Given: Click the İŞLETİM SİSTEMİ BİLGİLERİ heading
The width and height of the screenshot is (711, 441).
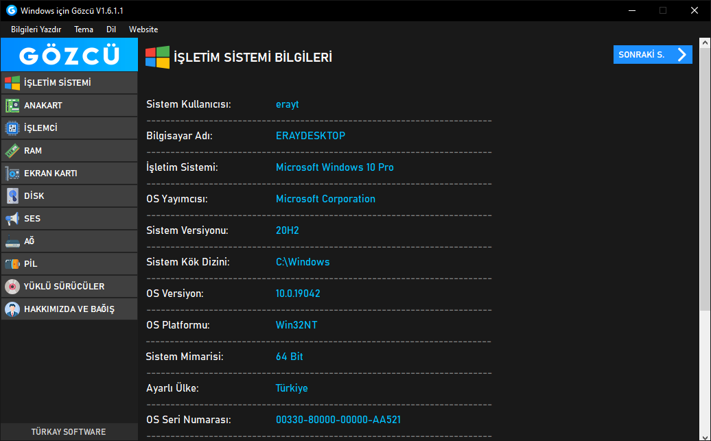Looking at the screenshot, I should click(253, 58).
